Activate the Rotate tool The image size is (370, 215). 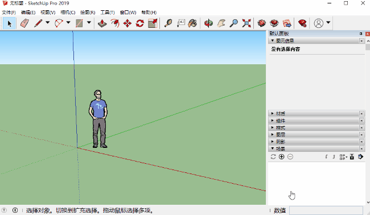point(140,23)
